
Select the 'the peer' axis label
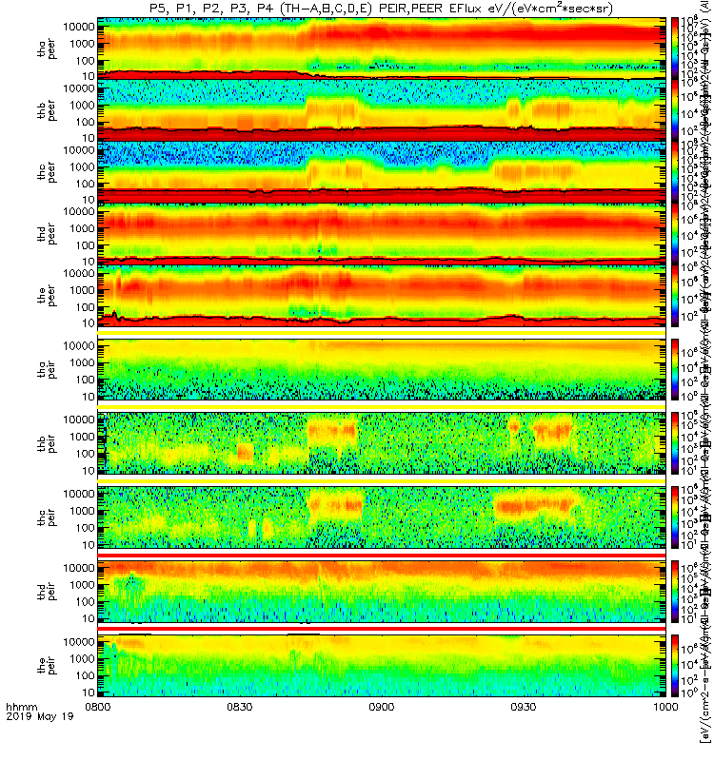coord(47,296)
